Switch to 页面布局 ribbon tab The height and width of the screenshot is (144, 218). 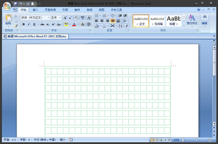[x=51, y=10]
